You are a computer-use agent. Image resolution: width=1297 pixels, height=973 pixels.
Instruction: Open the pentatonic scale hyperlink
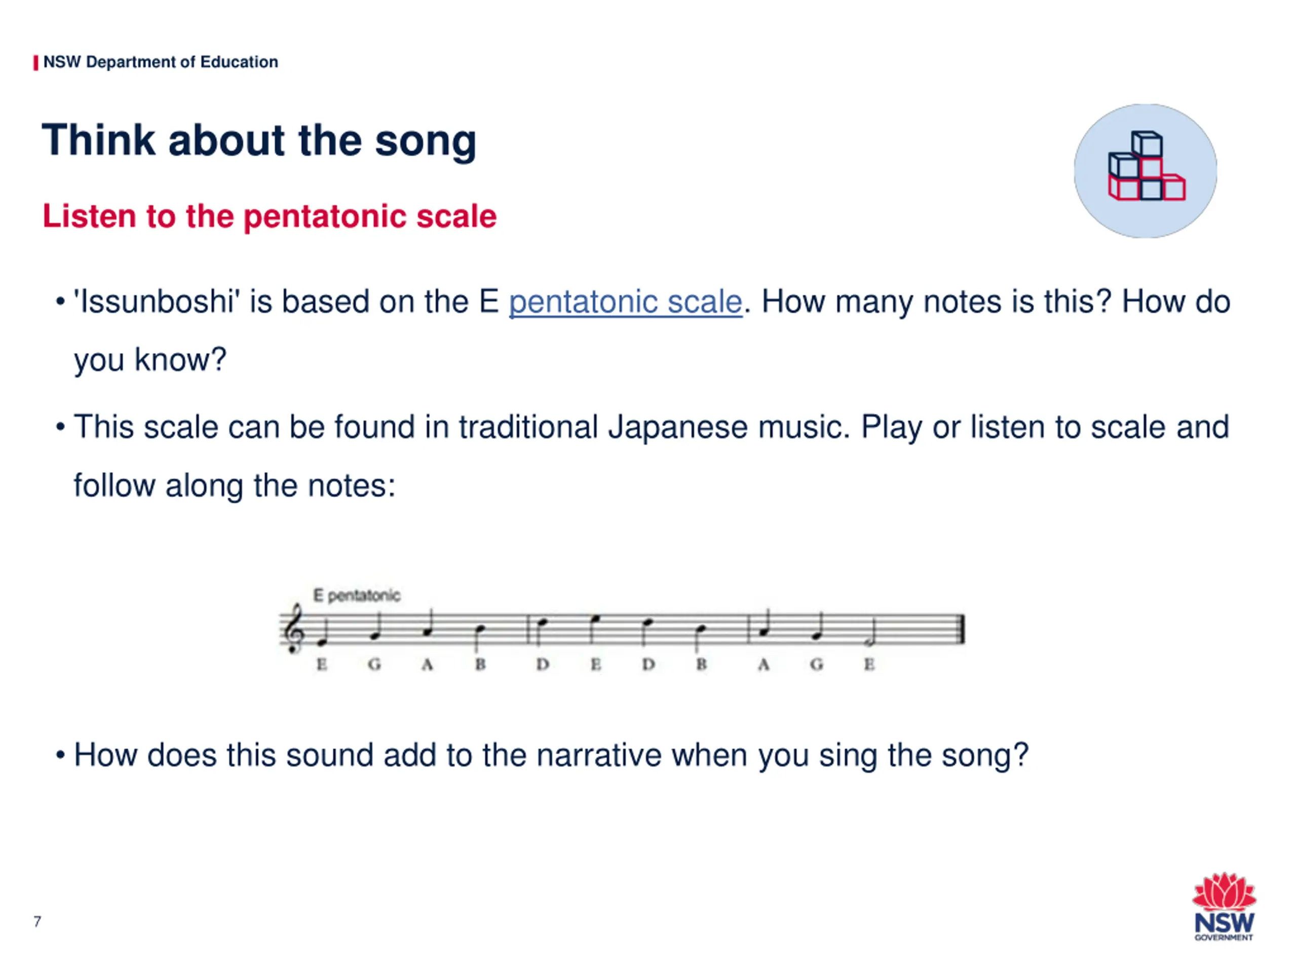(x=625, y=302)
